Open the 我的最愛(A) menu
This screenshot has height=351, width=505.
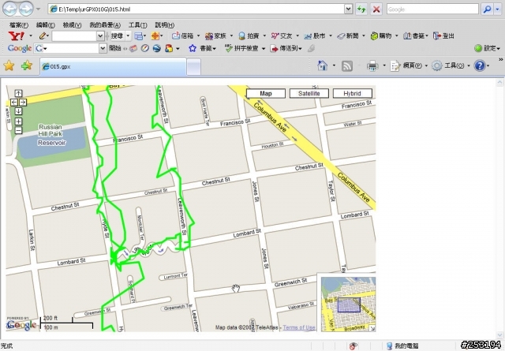tap(105, 24)
